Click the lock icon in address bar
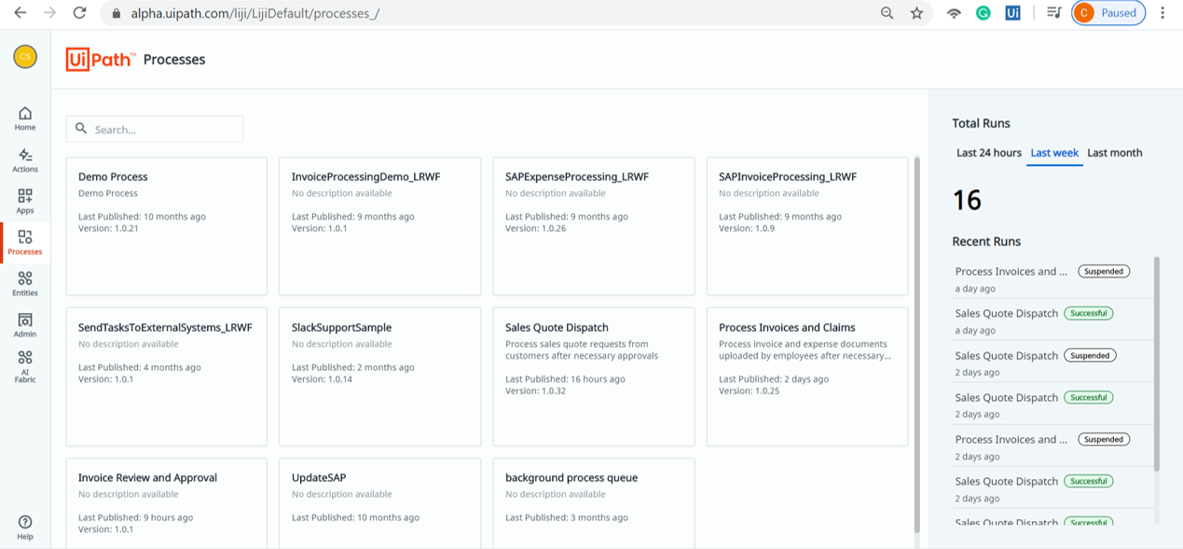The height and width of the screenshot is (549, 1183). (117, 14)
